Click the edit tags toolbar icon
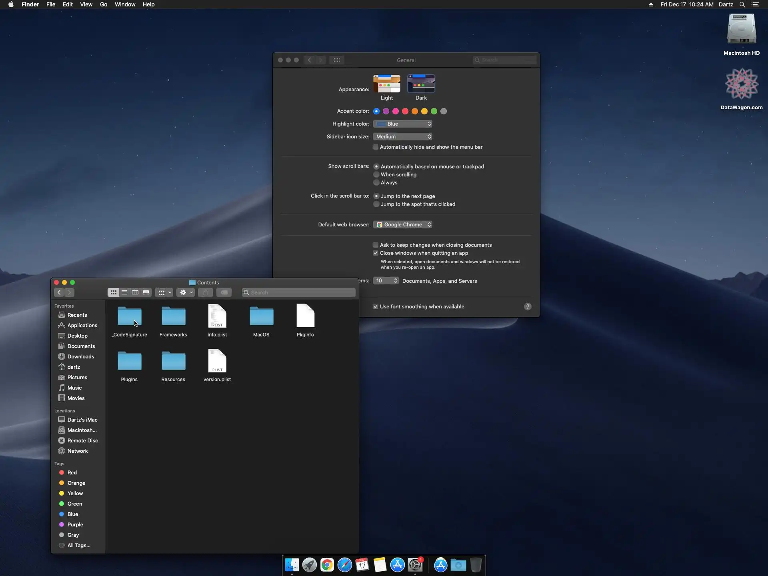 coord(224,292)
